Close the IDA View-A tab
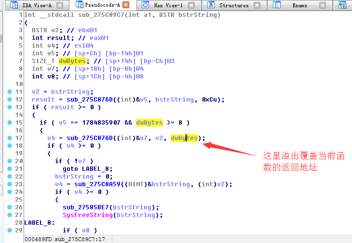The width and height of the screenshot is (352, 243). [59, 5]
